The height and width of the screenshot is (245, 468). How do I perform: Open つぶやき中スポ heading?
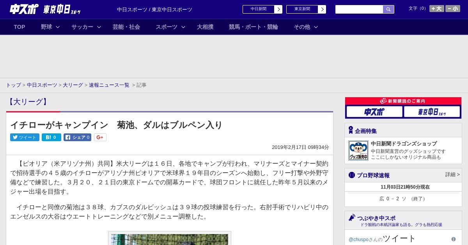coord(376,218)
